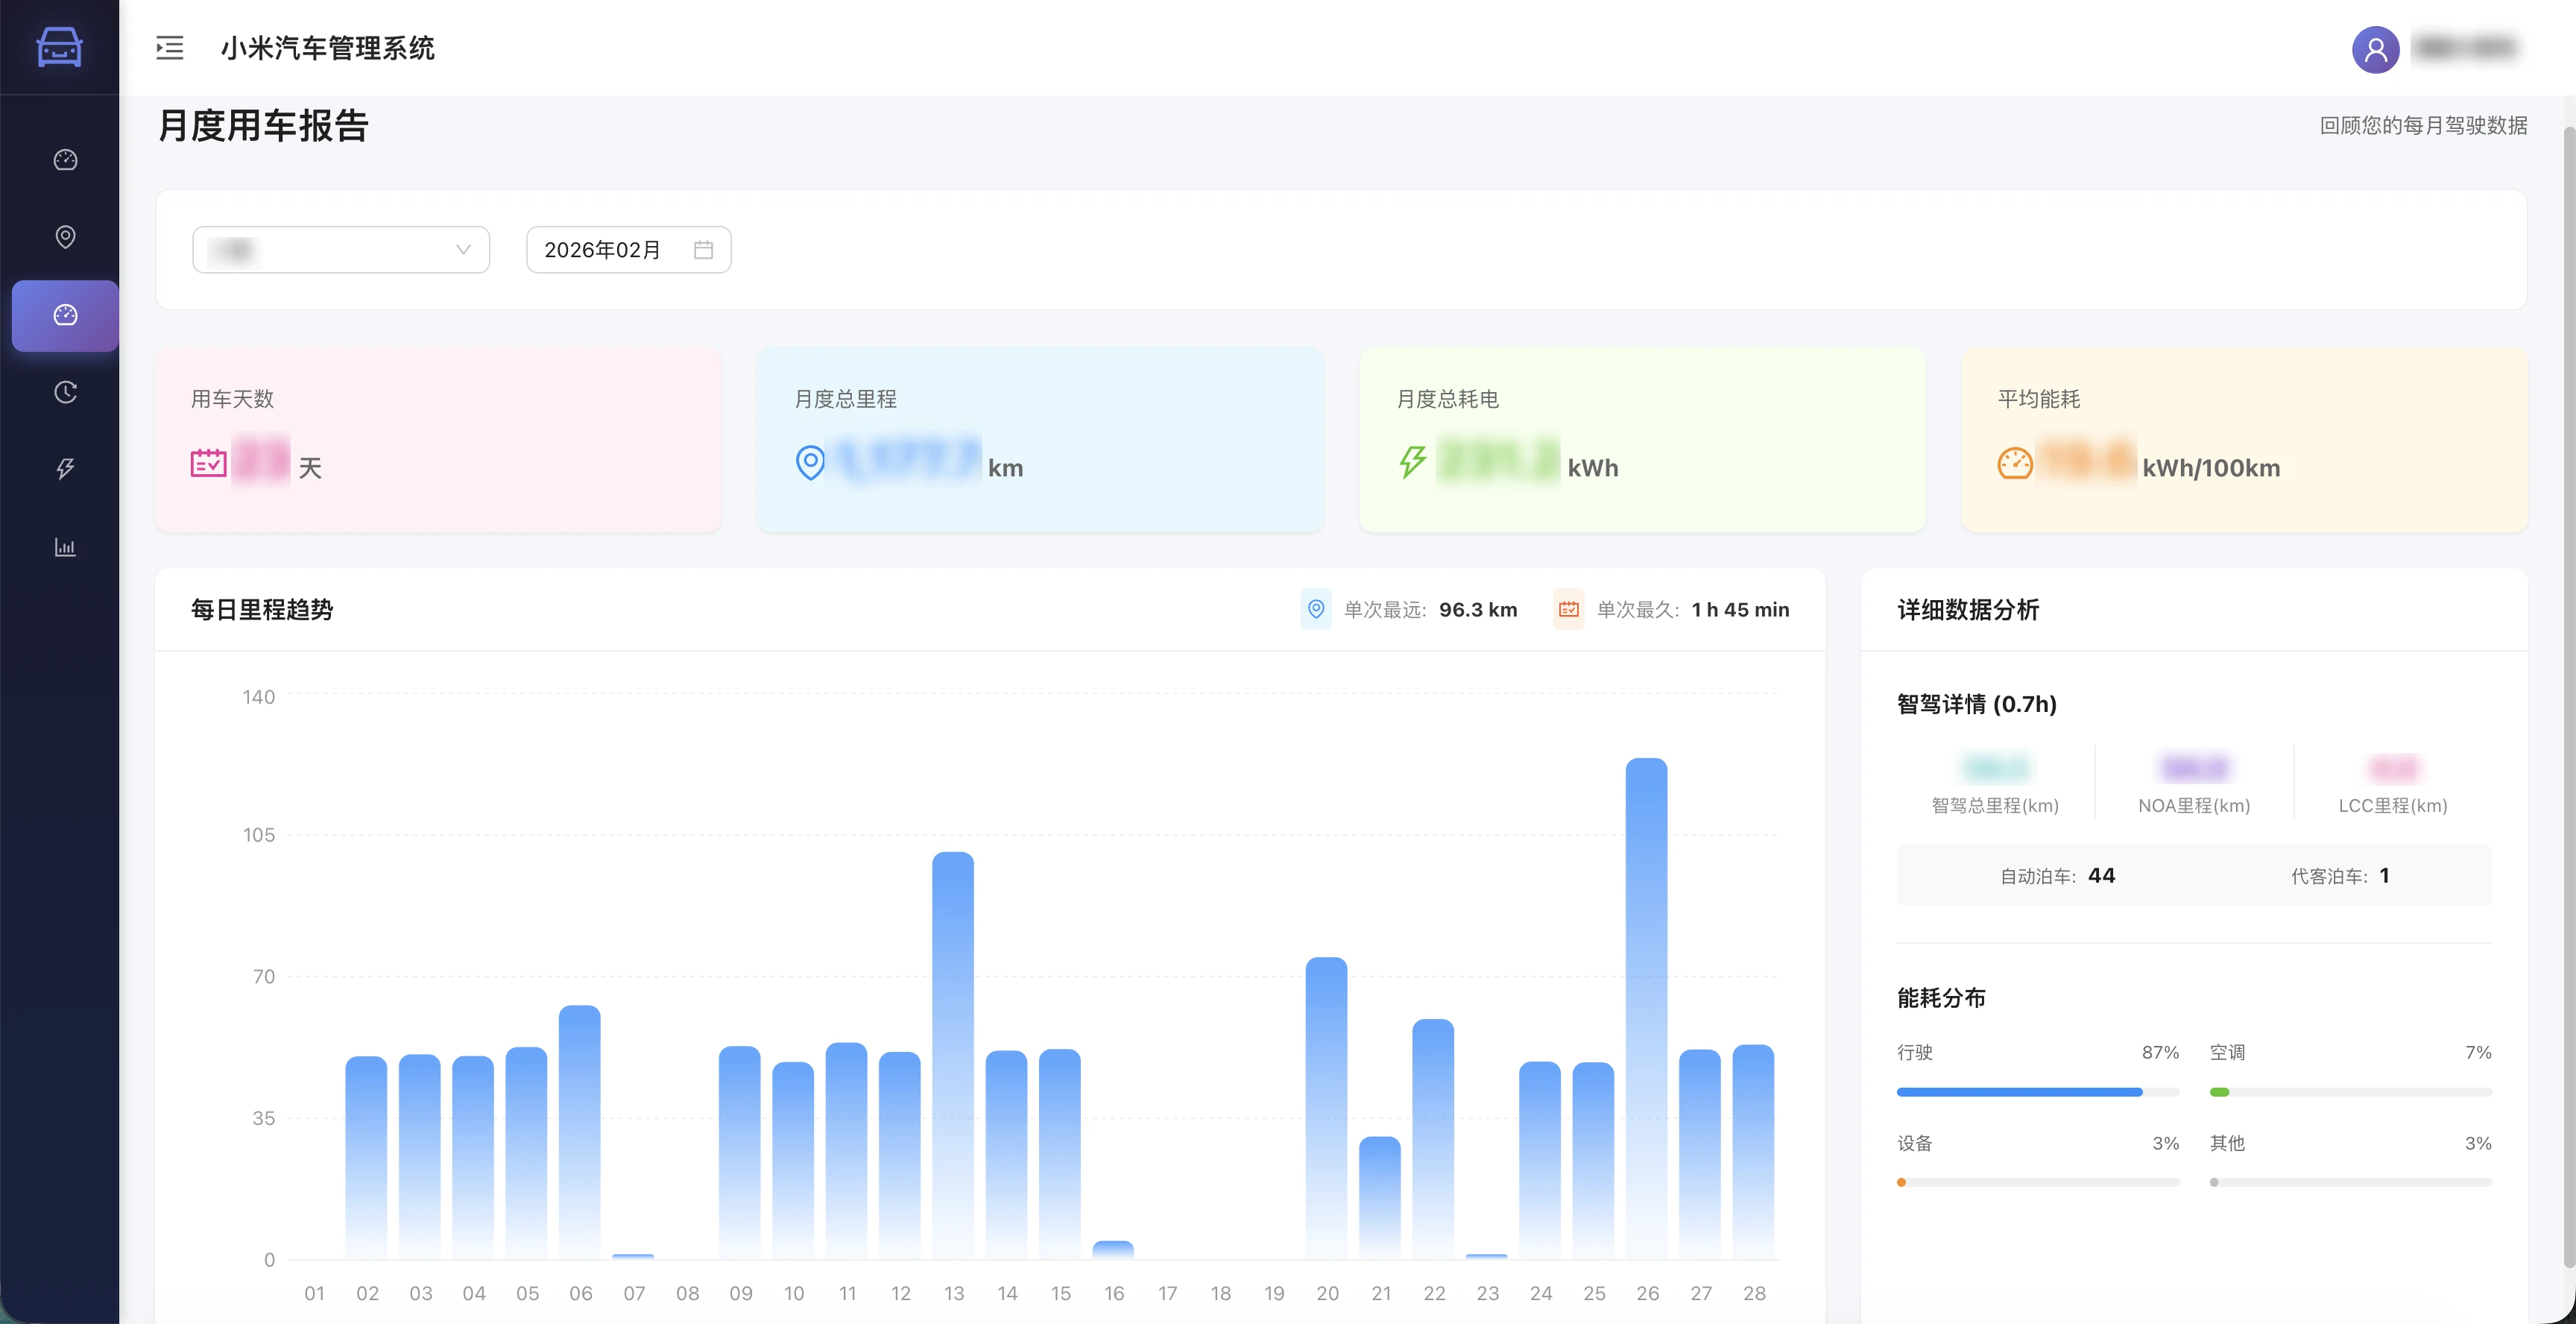Click the green lightning icon on 月度总耗电 card
Image resolution: width=2576 pixels, height=1324 pixels.
pyautogui.click(x=1411, y=463)
